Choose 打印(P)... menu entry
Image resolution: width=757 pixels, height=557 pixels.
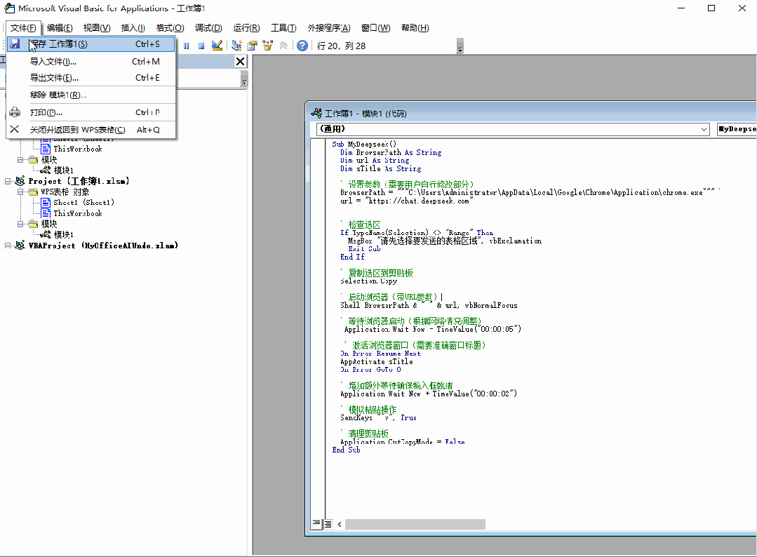(x=91, y=112)
